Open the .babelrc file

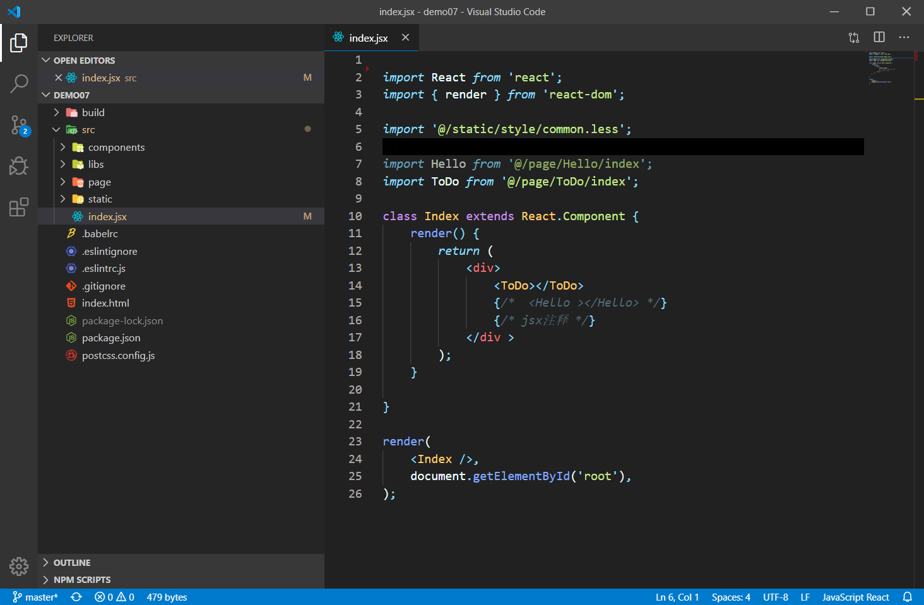181,233
